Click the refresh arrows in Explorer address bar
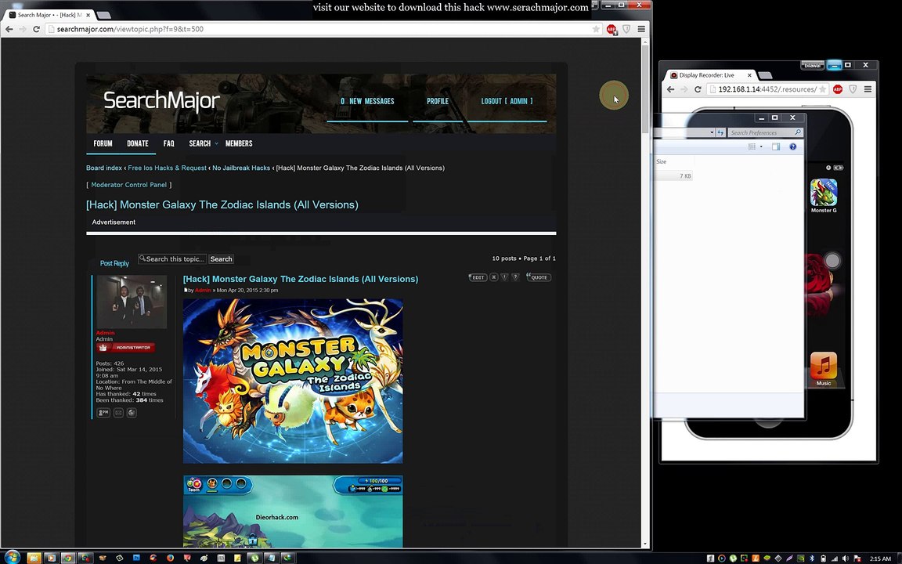This screenshot has width=902, height=564. 720,132
